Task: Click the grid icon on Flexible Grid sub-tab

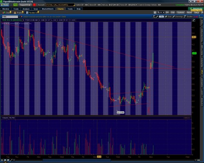Action: [x=27, y=13]
